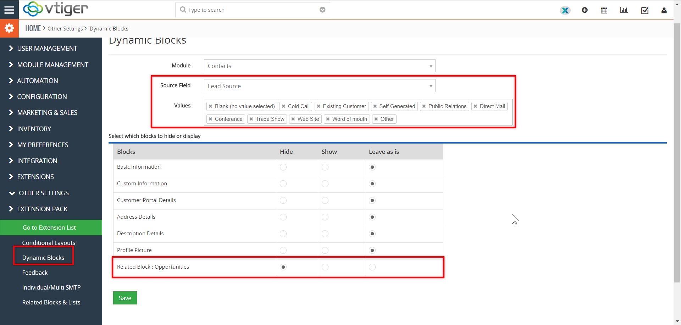This screenshot has height=325, width=681.
Task: Expand EXTENSION PACK section
Action: [38, 209]
